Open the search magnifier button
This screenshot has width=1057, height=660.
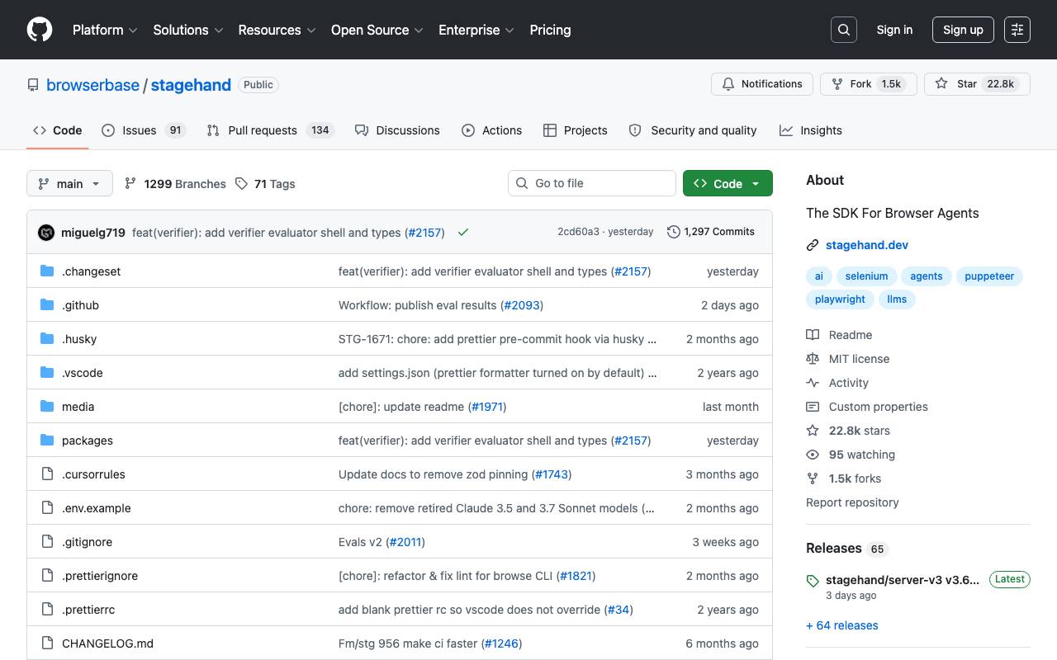pos(844,30)
